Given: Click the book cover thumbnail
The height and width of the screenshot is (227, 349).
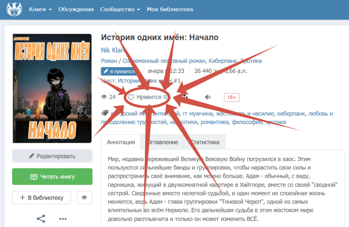Looking at the screenshot, I should (x=52, y=88).
